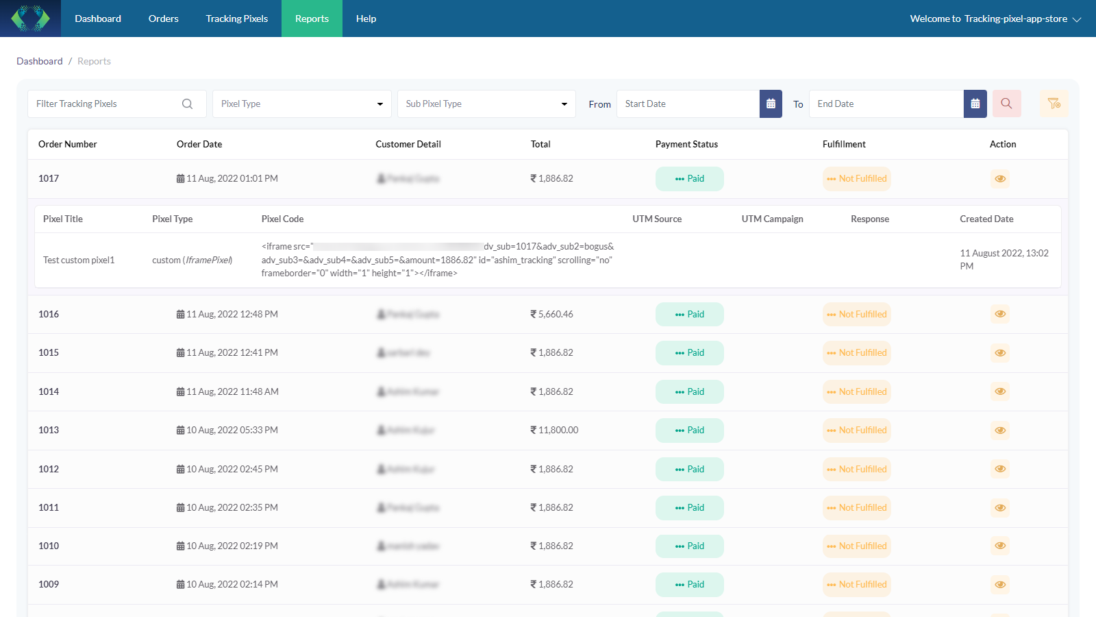Toggle eye view for order 1011
The height and width of the screenshot is (617, 1096).
1000,508
